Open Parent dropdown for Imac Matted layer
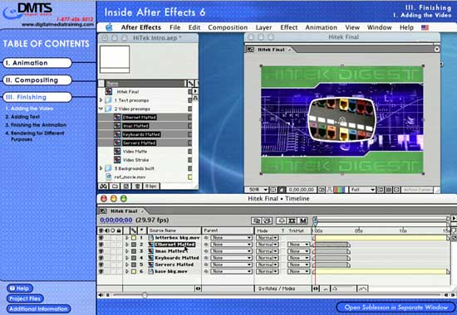This screenshot has height=315, width=457. coord(231,251)
